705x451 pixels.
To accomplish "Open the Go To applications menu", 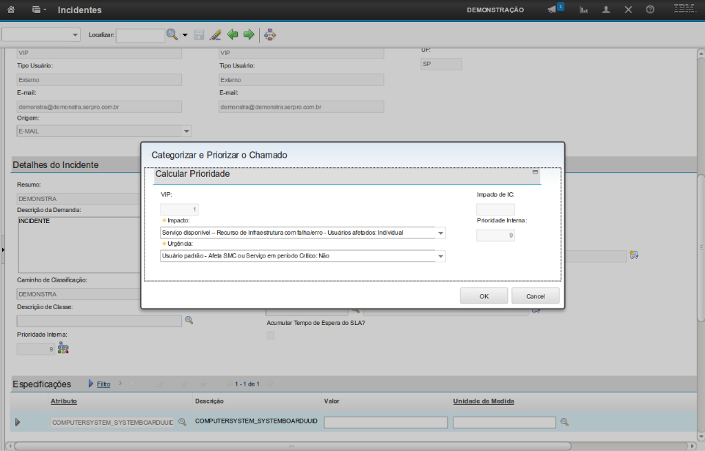I will tap(39, 10).
